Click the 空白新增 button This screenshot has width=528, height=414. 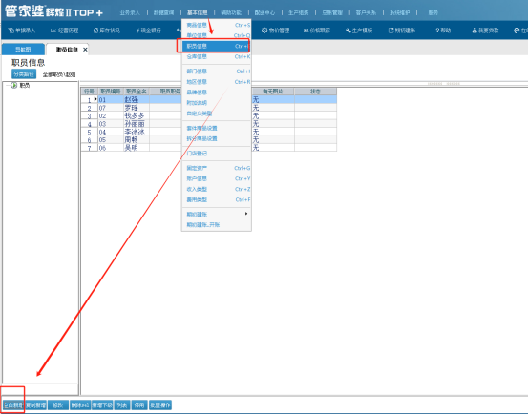pos(12,404)
